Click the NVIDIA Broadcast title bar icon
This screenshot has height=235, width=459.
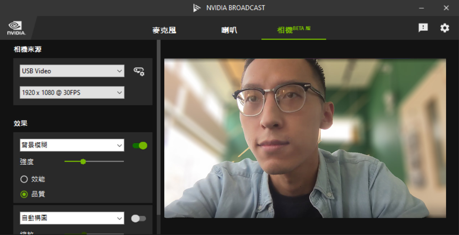197,8
